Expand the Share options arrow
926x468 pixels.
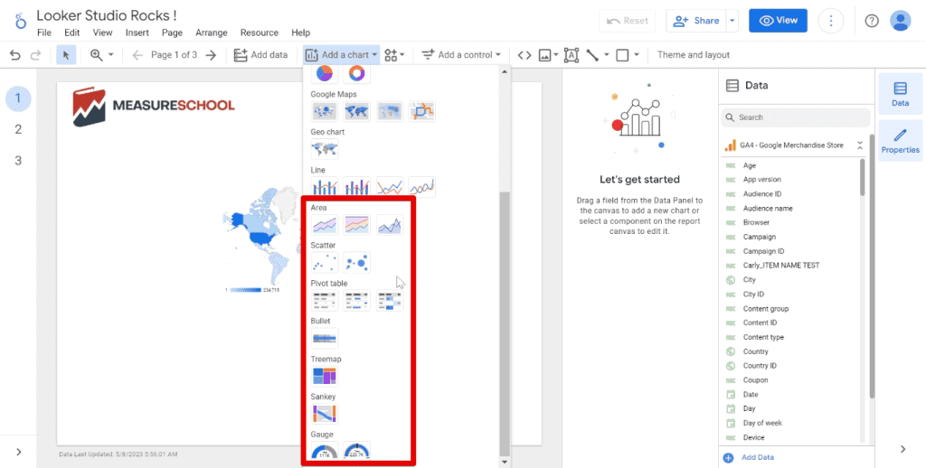[732, 21]
